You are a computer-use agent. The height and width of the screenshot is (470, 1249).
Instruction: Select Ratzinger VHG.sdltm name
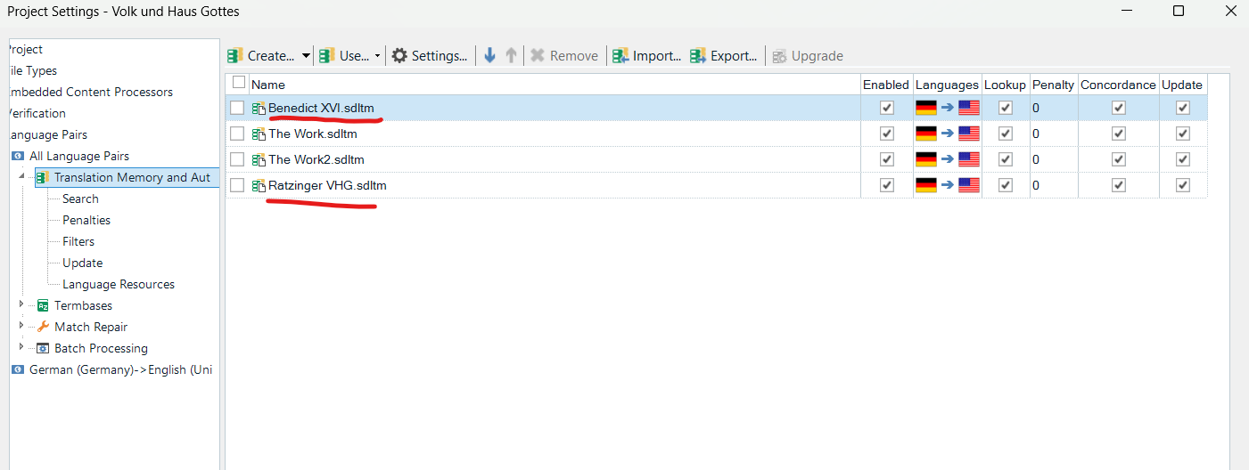click(327, 186)
